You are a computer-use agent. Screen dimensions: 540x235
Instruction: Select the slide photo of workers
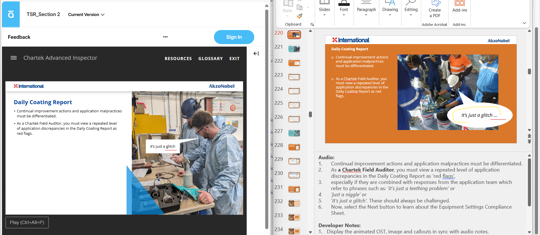(x=448, y=92)
